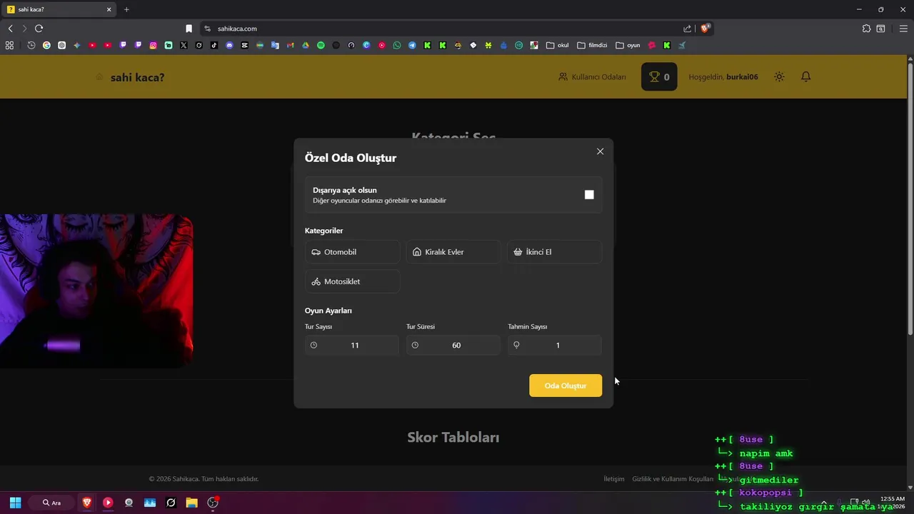914x514 pixels.
Task: Open the CapCut bookmark
Action: 245,45
